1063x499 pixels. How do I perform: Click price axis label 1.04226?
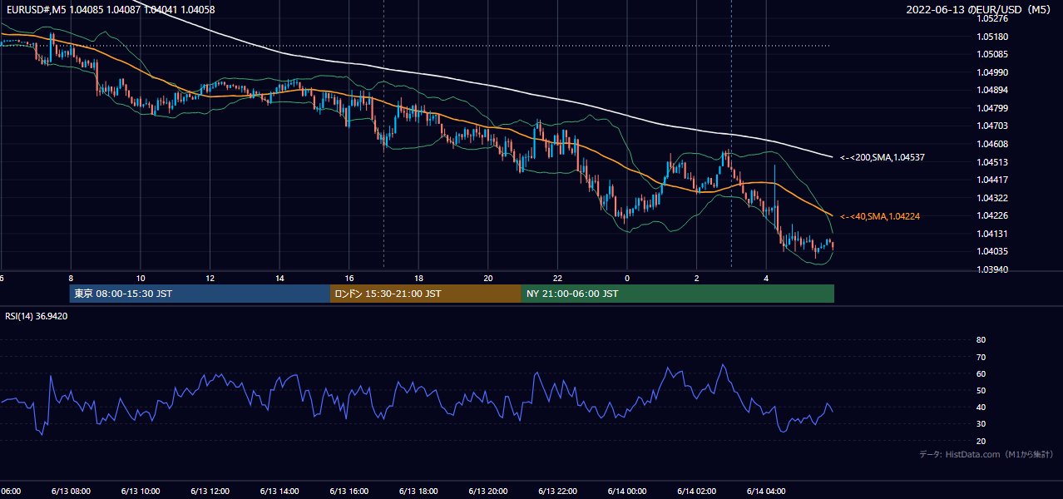(993, 215)
